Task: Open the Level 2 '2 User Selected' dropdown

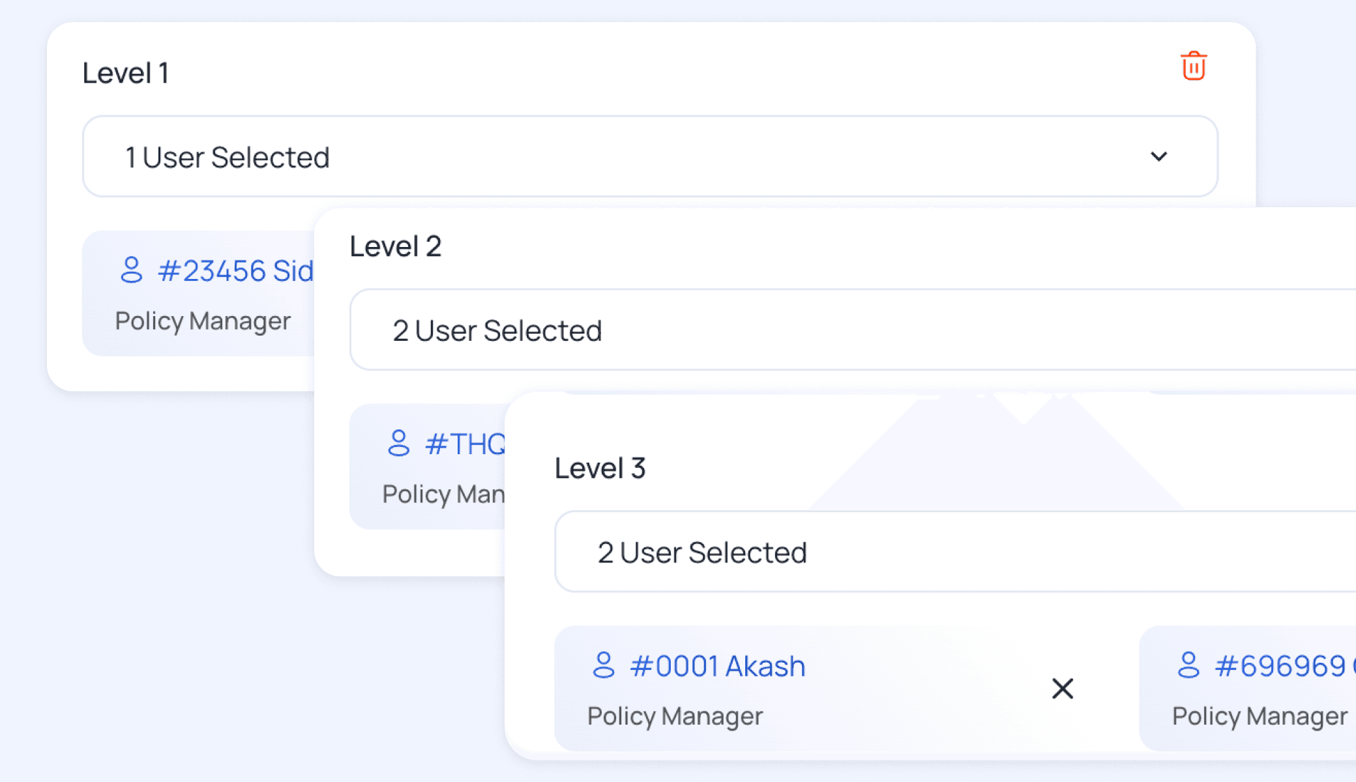Action: [x=853, y=330]
